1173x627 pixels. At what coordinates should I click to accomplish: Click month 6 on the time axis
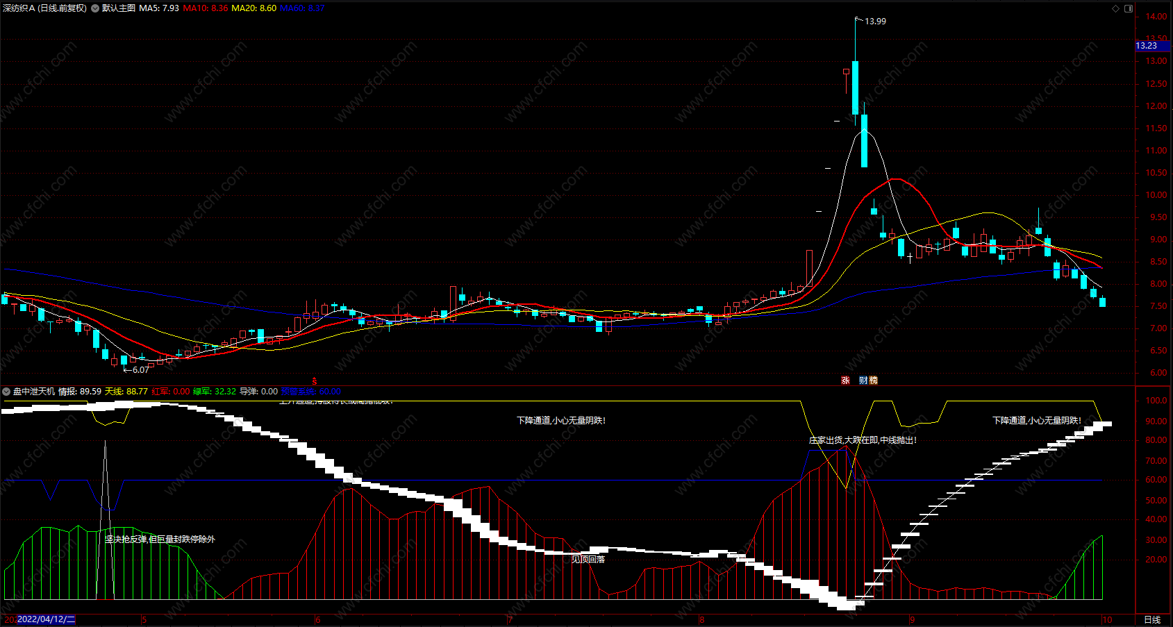click(x=317, y=620)
